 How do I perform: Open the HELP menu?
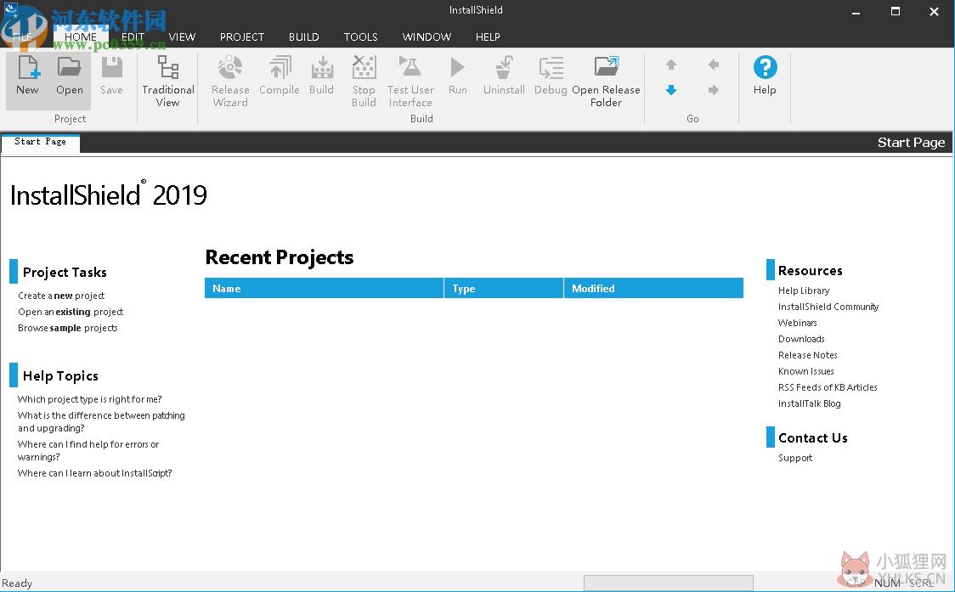(488, 37)
